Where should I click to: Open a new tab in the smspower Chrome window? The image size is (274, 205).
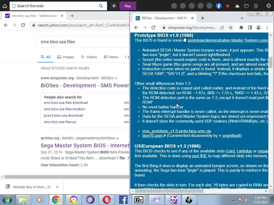[x=203, y=18]
